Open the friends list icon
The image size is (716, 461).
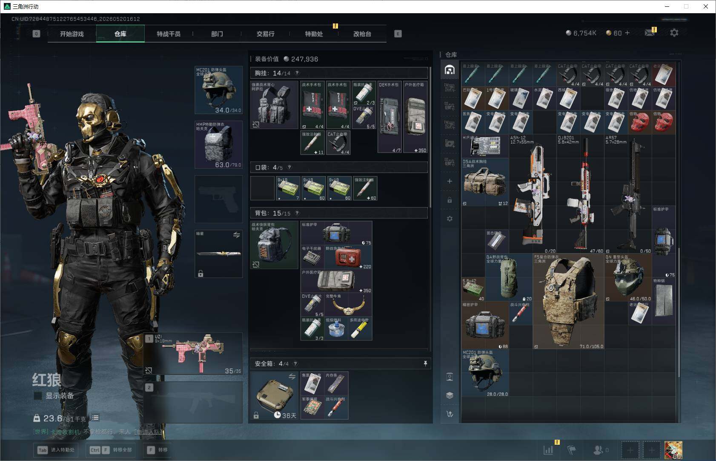pyautogui.click(x=599, y=449)
